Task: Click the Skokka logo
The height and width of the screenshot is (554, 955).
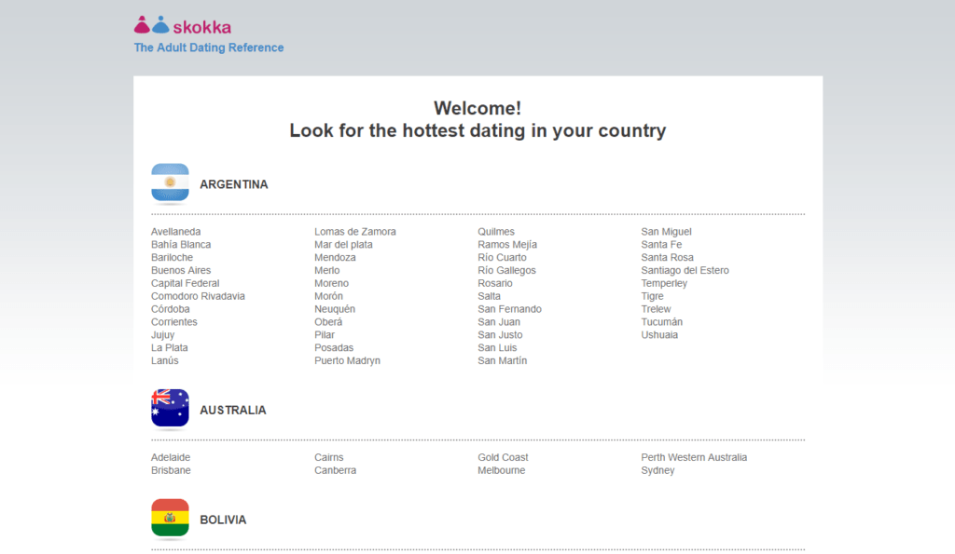Action: click(x=183, y=25)
